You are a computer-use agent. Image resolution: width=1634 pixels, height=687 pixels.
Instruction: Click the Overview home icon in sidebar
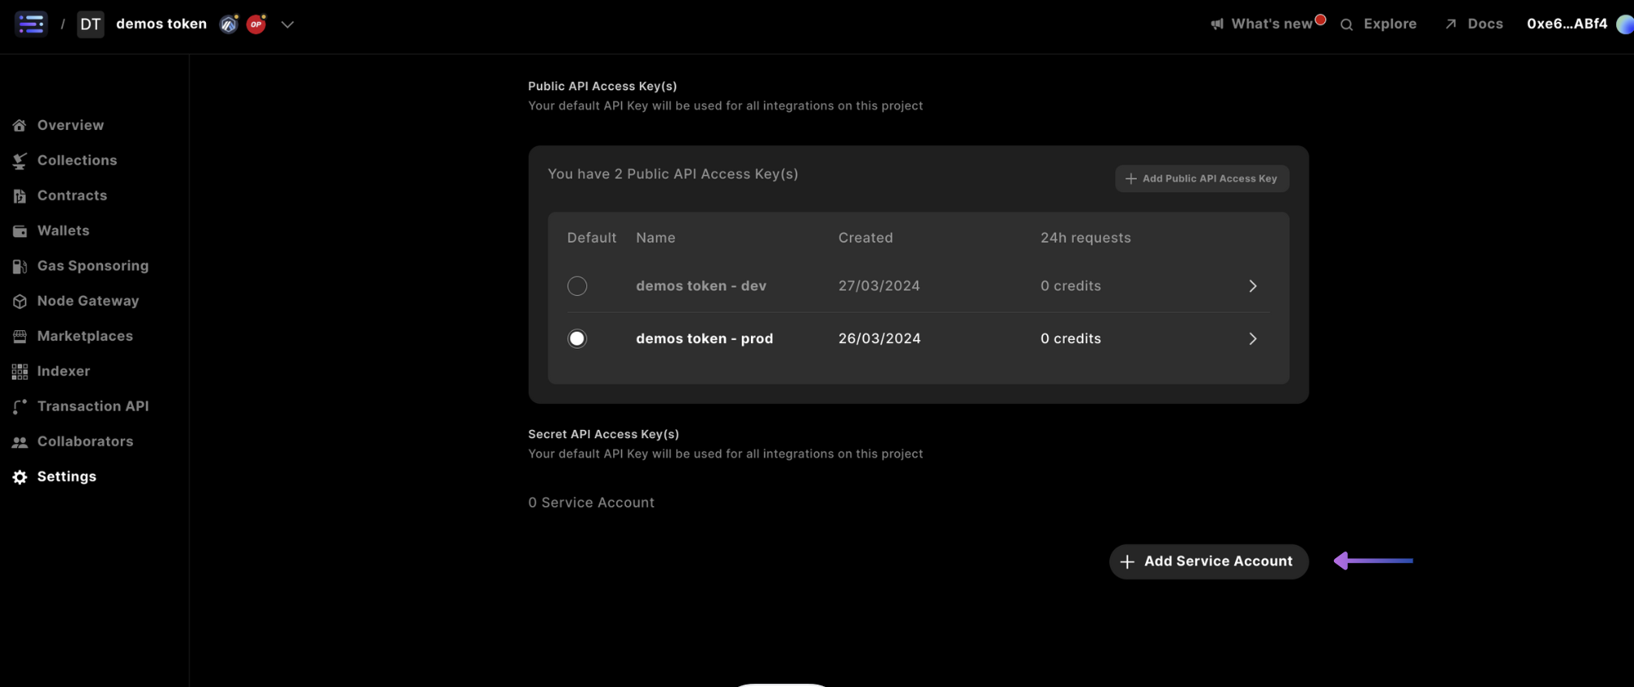click(19, 125)
